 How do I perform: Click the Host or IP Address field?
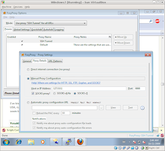click(x=89, y=89)
